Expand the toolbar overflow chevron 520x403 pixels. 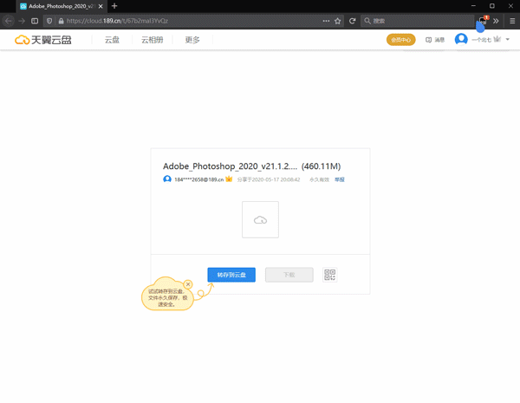coord(497,21)
